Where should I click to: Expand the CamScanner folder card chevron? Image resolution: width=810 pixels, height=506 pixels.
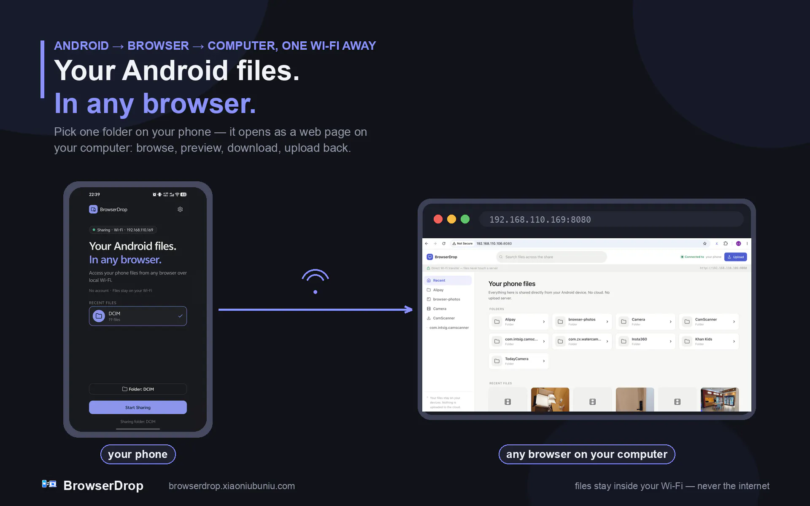pyautogui.click(x=734, y=322)
